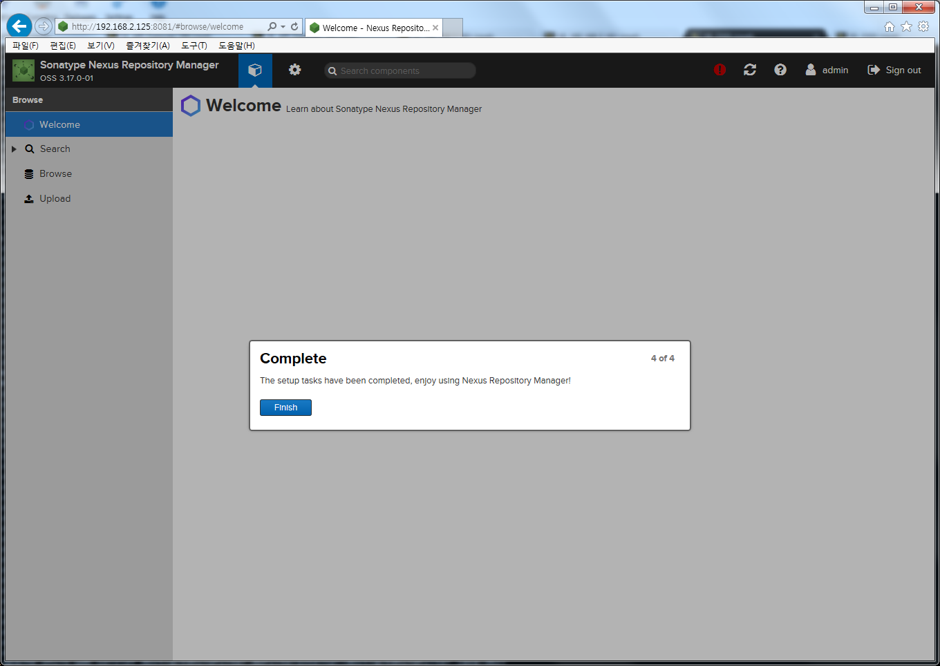Click the 'Complete' dialog heading

click(293, 359)
